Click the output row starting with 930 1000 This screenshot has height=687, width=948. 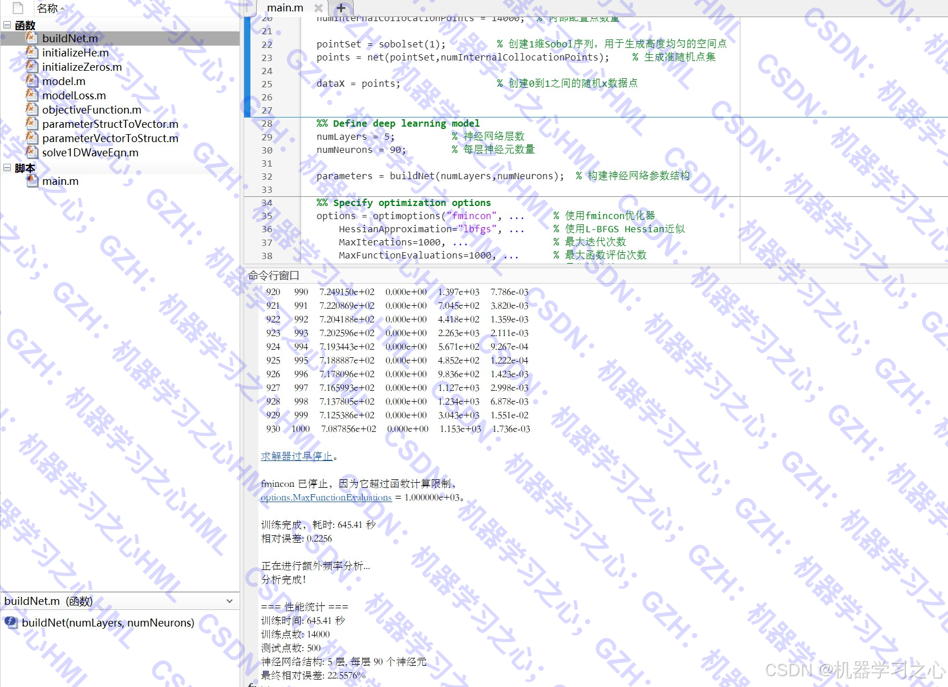coord(398,429)
